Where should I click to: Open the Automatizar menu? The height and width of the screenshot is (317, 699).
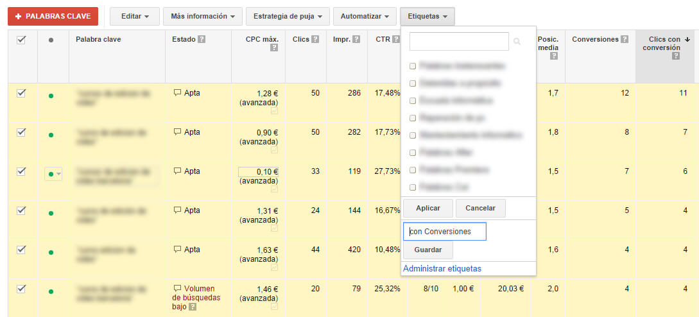point(365,16)
